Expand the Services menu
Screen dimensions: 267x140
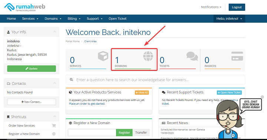point(30,19)
